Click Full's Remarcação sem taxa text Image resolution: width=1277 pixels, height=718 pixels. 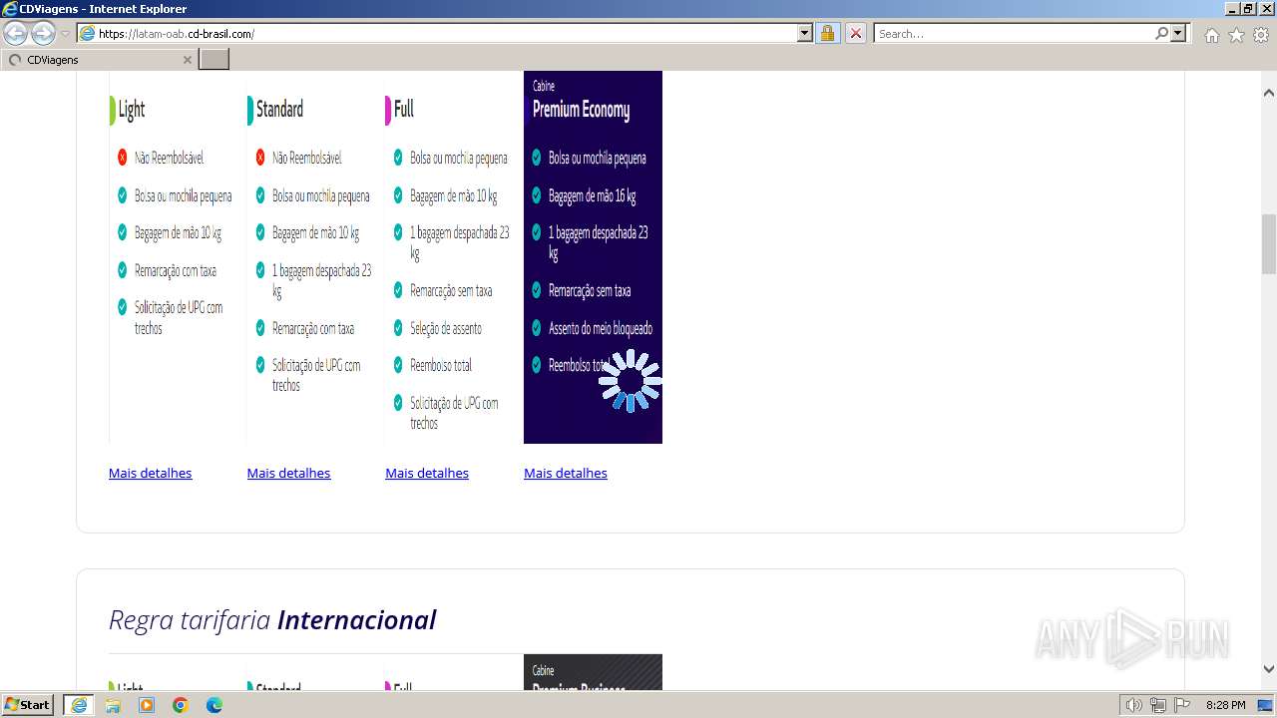(x=451, y=290)
